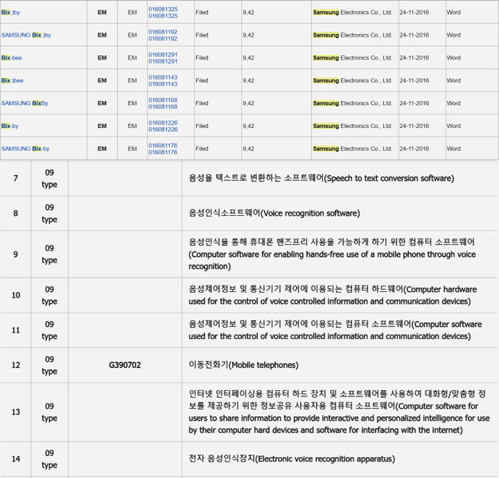Select bold 'EM' in the SAMSUNG Bix:)by row
499x478 pixels.
[x=102, y=35]
